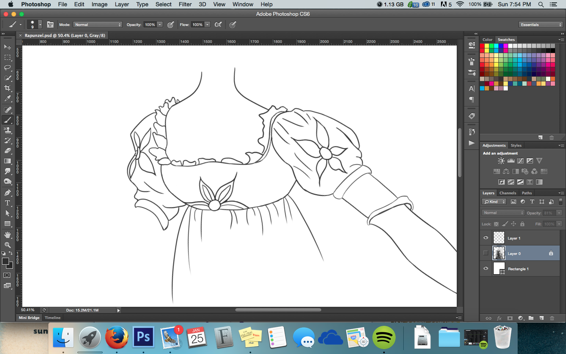
Task: Select the Brush tool in toolbox
Action: click(7, 120)
